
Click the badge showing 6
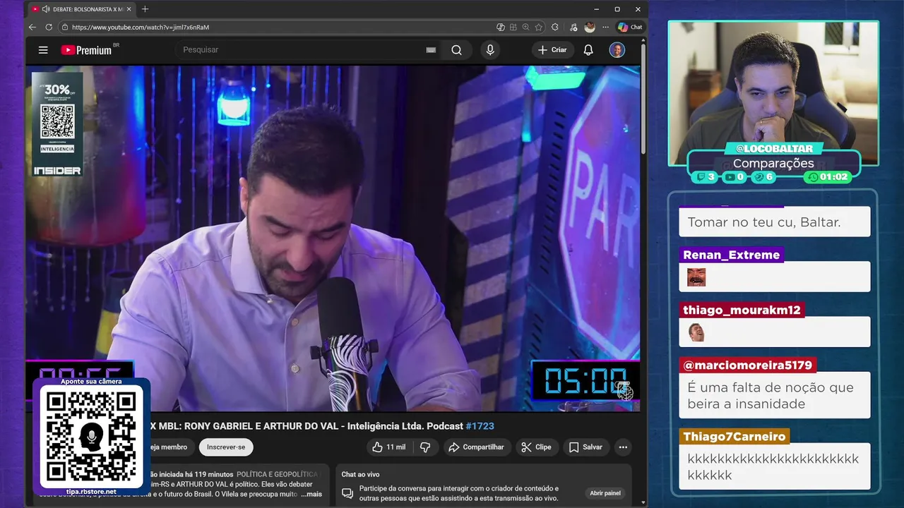coord(763,177)
